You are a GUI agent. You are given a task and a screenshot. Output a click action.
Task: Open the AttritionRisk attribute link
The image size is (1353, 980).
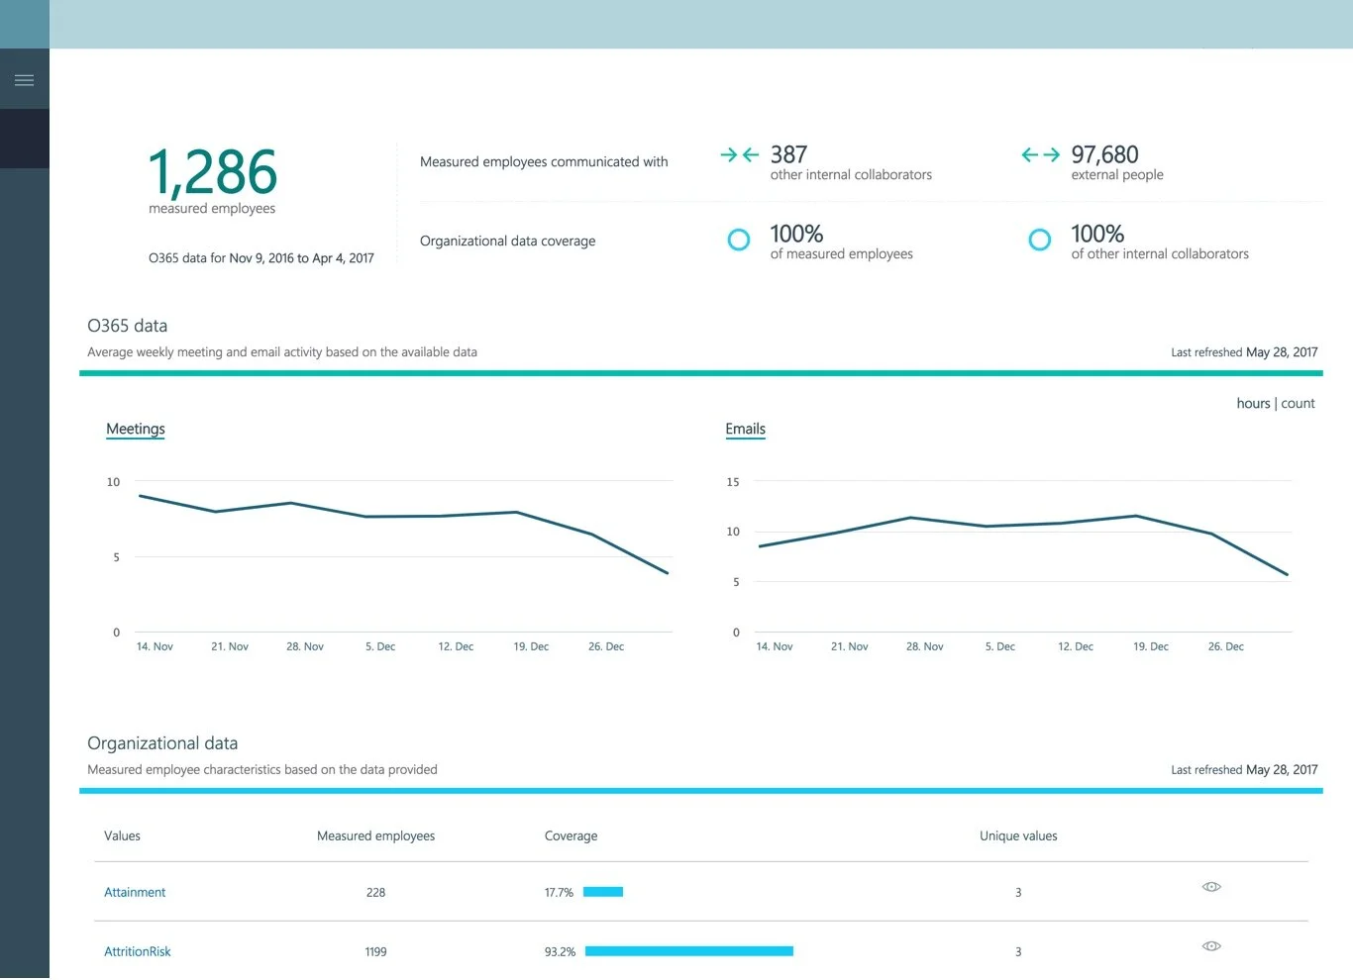coord(138,951)
